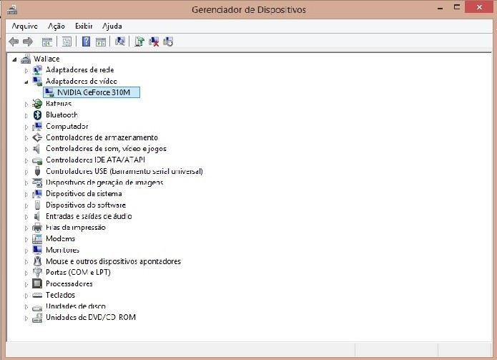Expand the Computador node

click(x=26, y=127)
